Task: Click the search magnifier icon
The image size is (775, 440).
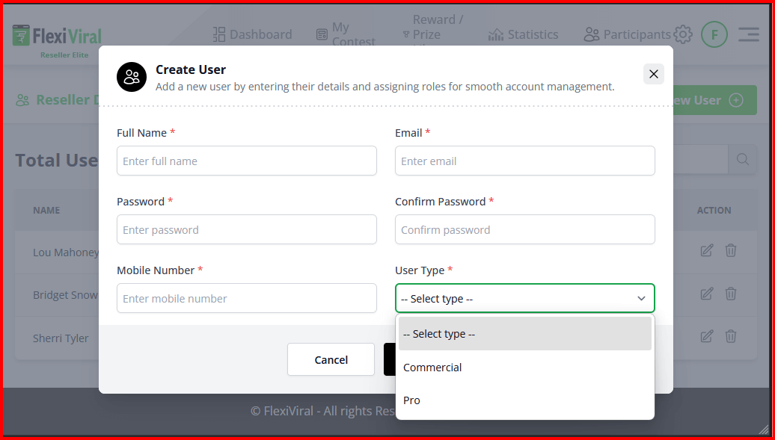Action: pyautogui.click(x=742, y=159)
